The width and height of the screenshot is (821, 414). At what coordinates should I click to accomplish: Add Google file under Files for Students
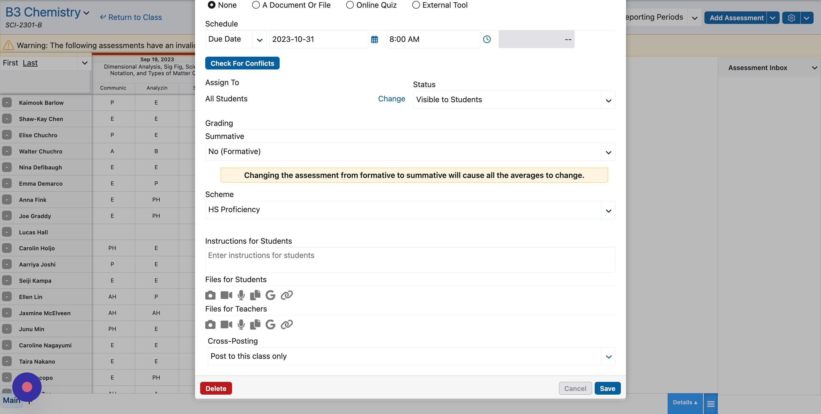pos(270,295)
